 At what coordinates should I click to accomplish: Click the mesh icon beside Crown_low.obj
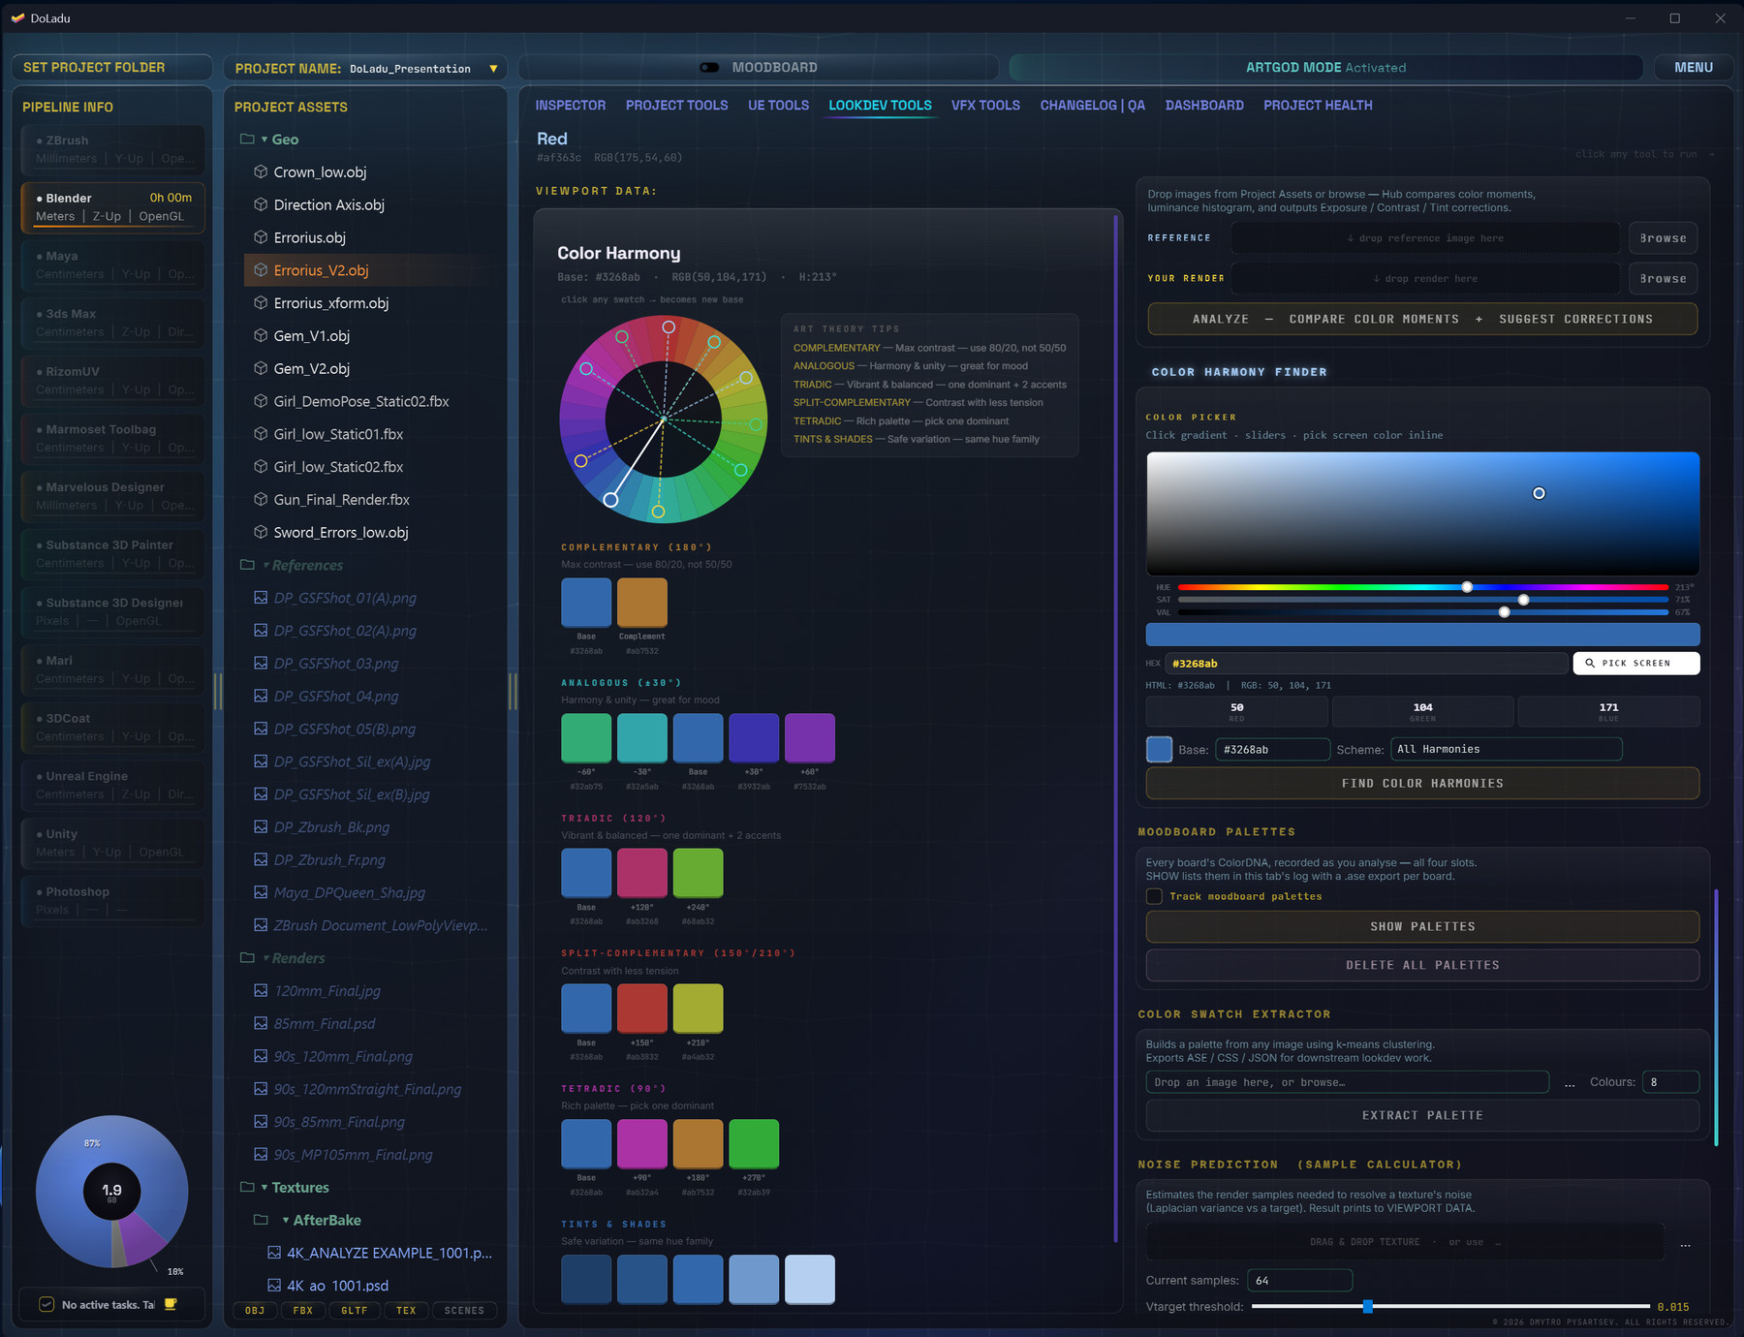pyautogui.click(x=261, y=171)
